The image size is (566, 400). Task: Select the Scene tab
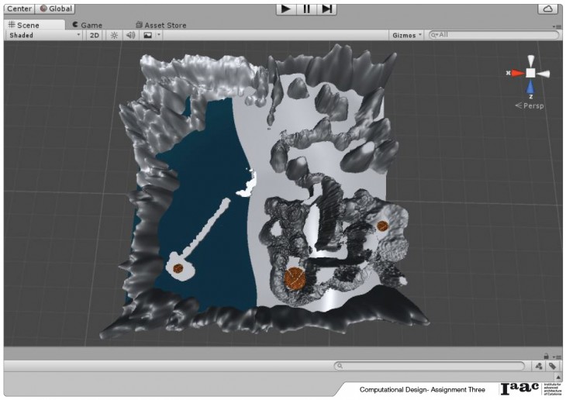tap(24, 25)
